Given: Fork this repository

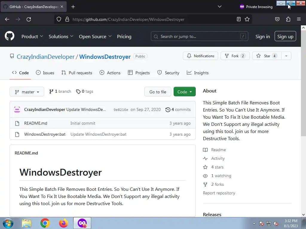Looking at the screenshot, I should click(235, 56).
